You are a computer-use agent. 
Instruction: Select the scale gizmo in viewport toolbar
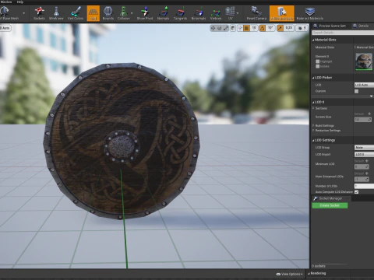pyautogui.click(x=226, y=28)
